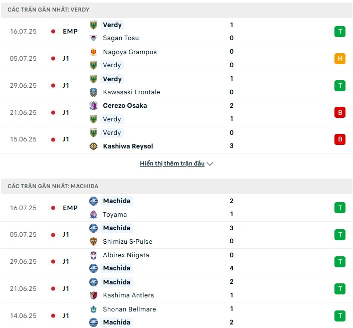Viewport: 353px width, 328px height.
Task: Click the chevron arrow beside show more matches
Action: point(210,164)
